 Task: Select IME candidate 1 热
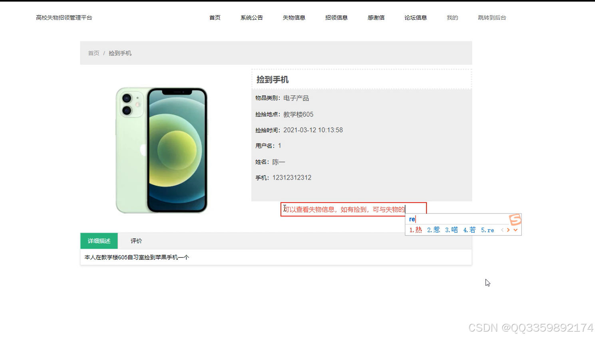416,230
